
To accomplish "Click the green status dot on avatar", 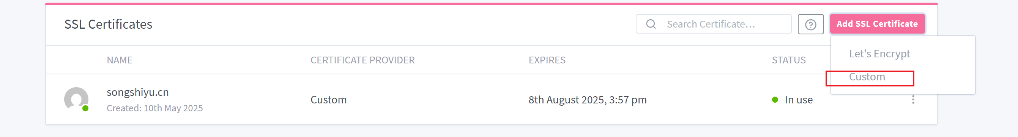I will (85, 108).
